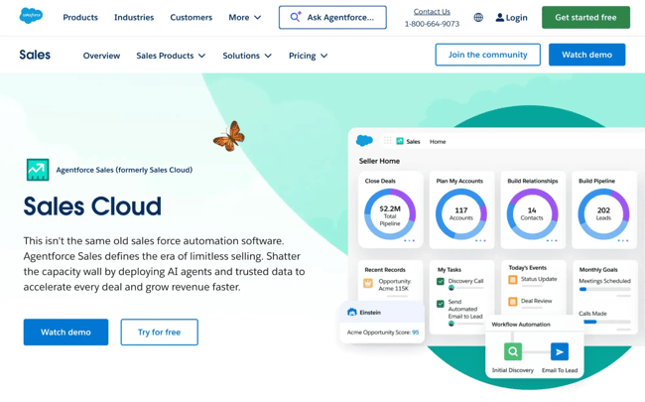The height and width of the screenshot is (402, 645).
Task: Click the Seller Home heading
Action: [x=379, y=161]
